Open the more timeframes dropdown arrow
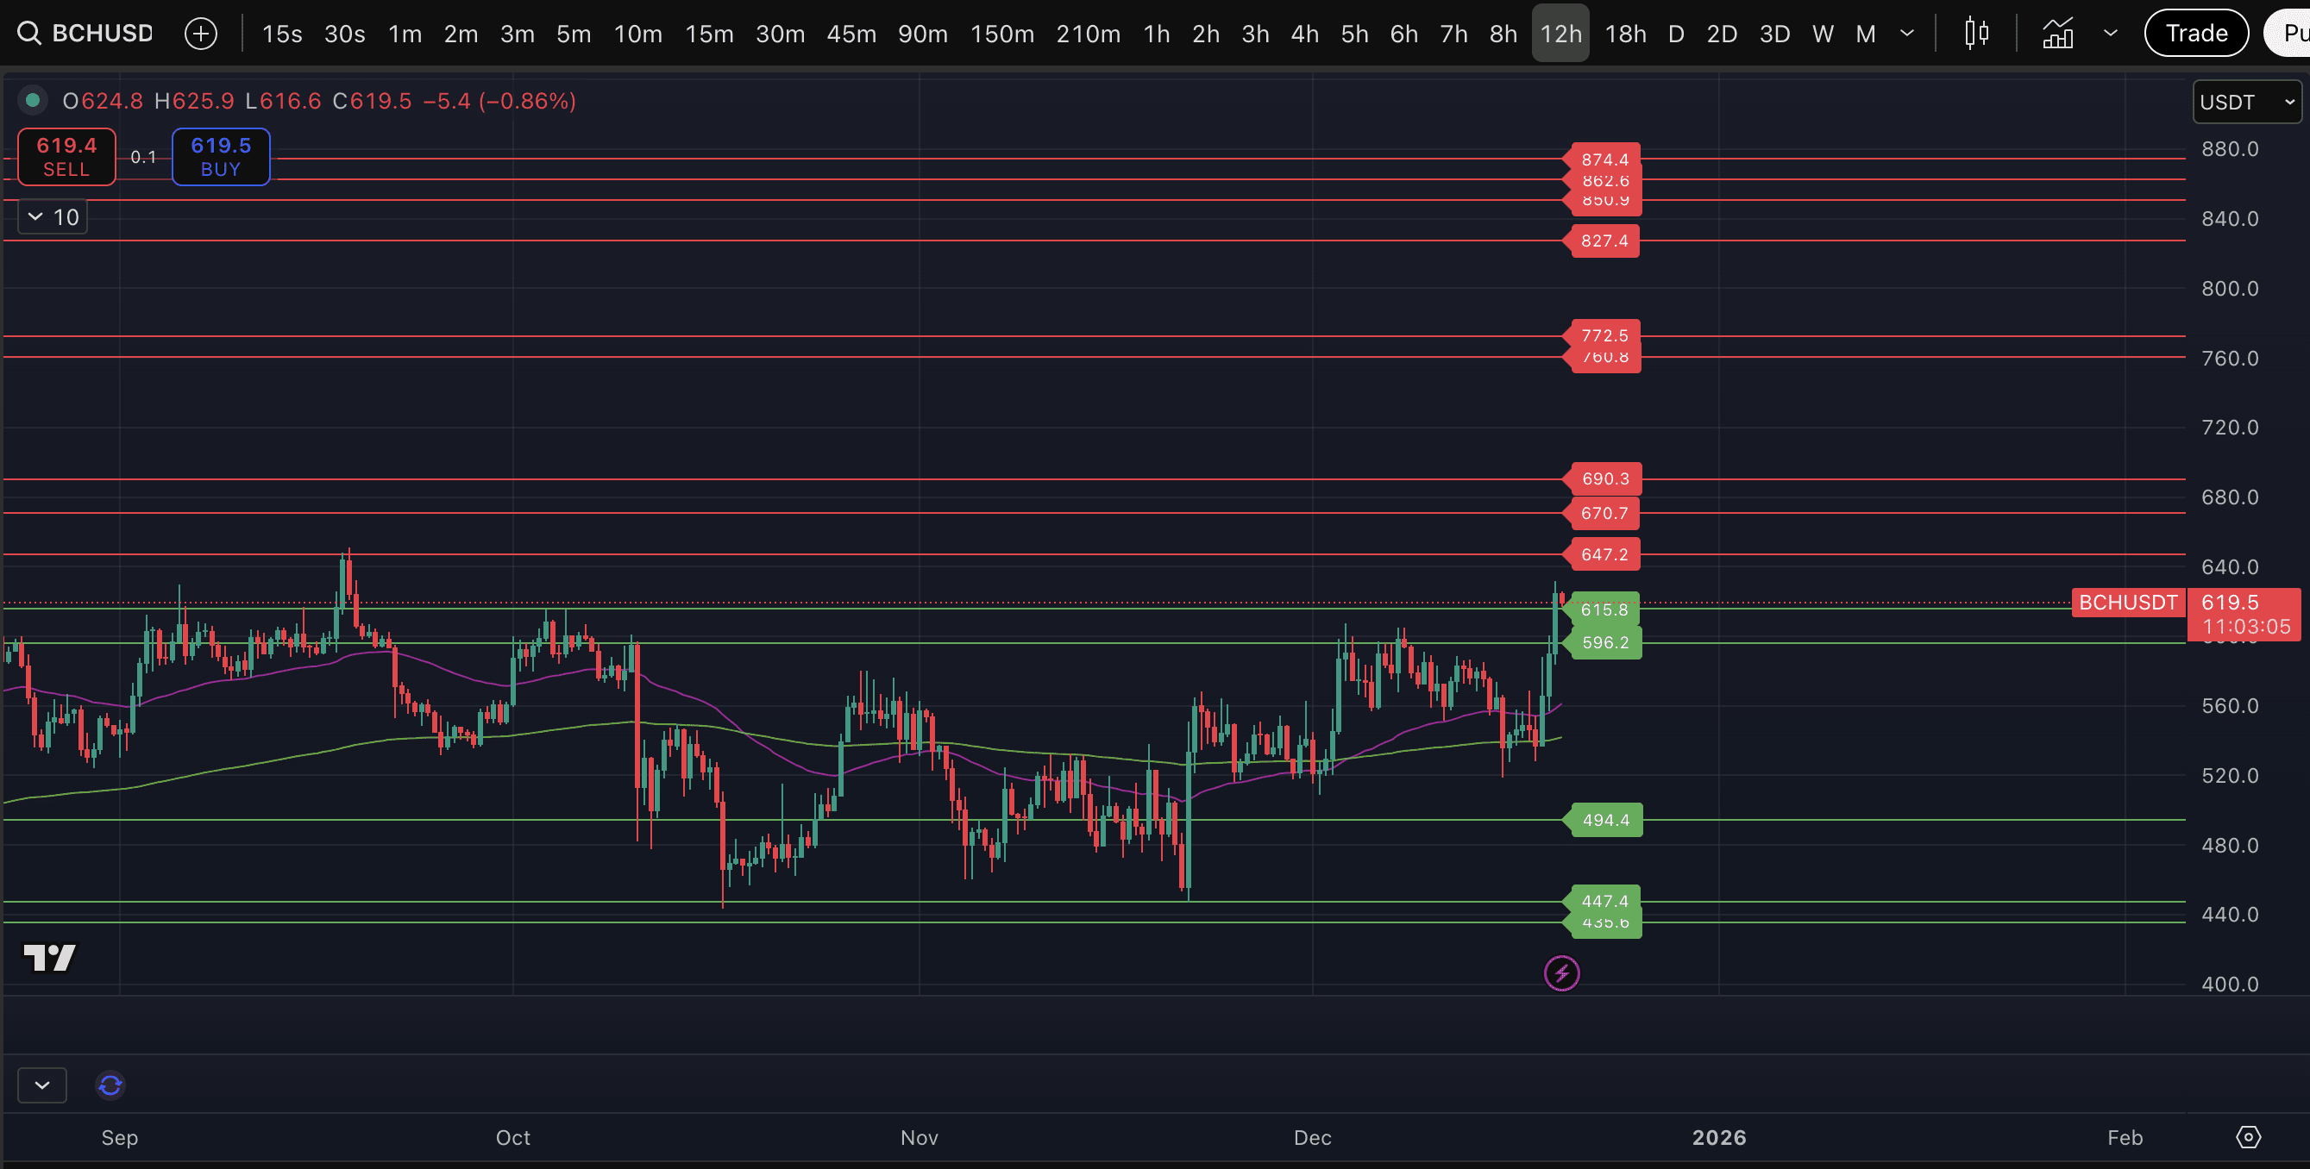The width and height of the screenshot is (2310, 1169). pyautogui.click(x=1907, y=34)
